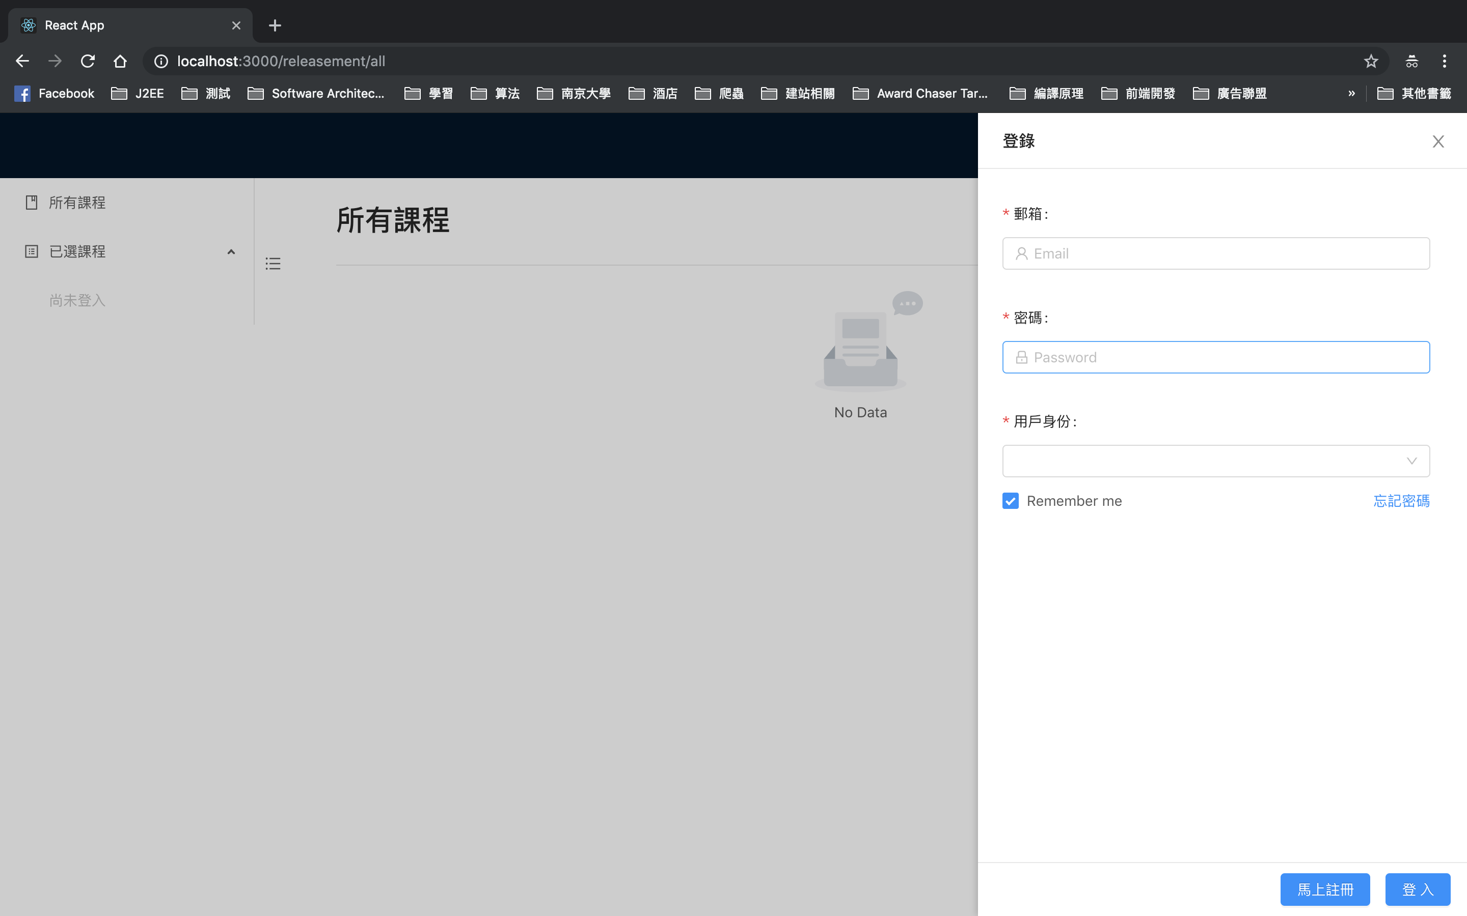Show more bookmarks via chevron

(1351, 93)
